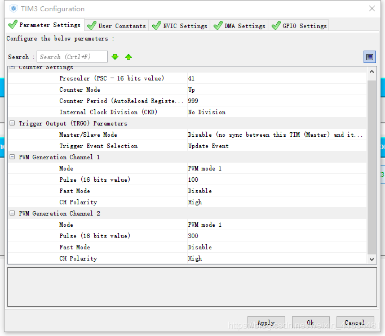Open Channel 1 Mode PWM mode 1 value
This screenshot has width=385, height=336.
(x=277, y=169)
